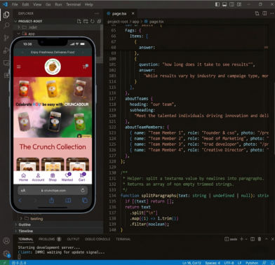The width and height of the screenshot is (275, 265).
Task: Open explorer More Actions ellipsis
Action: click(x=97, y=13)
